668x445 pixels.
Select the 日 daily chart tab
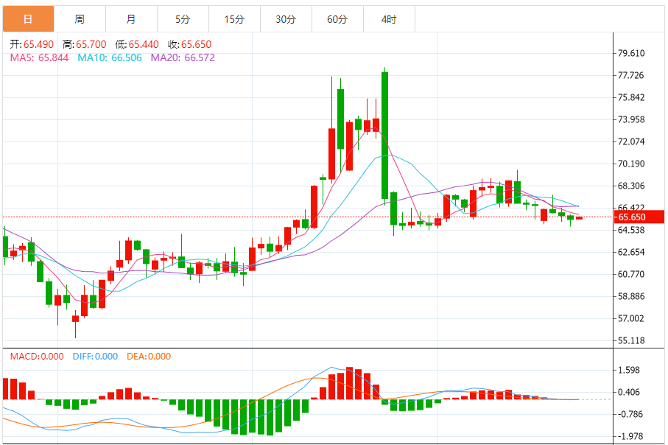28,19
